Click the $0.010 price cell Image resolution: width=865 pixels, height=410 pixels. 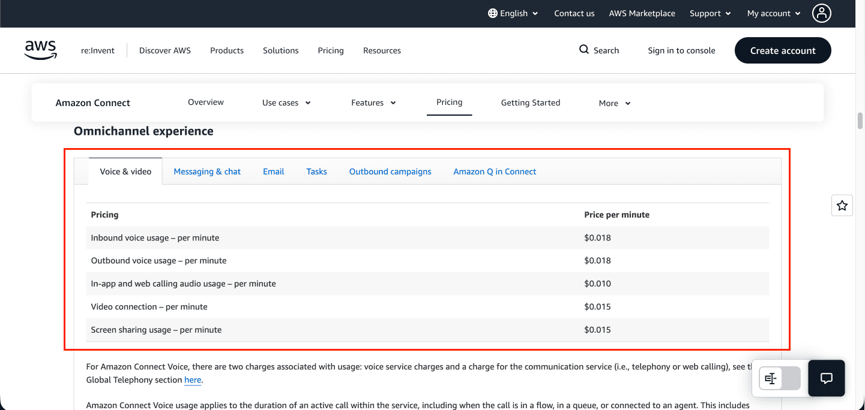597,284
